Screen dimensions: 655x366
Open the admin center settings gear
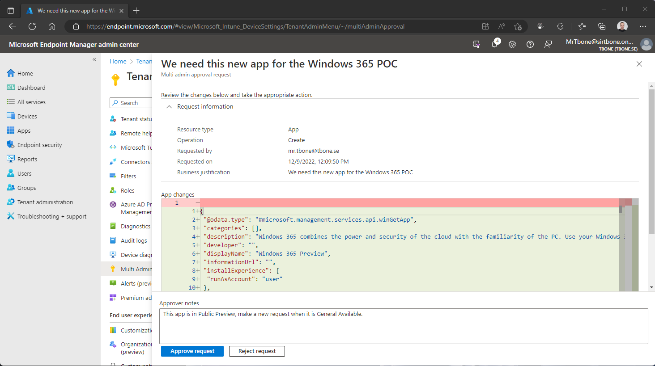click(x=512, y=44)
